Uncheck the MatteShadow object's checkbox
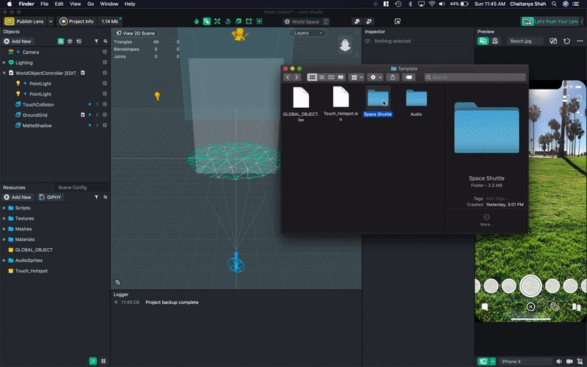Image resolution: width=587 pixels, height=367 pixels. pos(105,126)
